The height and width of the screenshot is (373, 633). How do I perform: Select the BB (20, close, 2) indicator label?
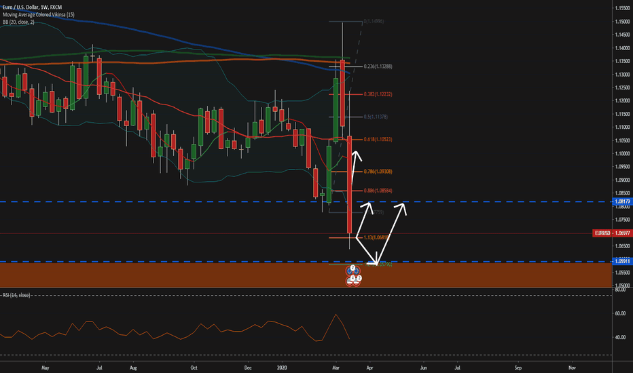[x=18, y=22]
